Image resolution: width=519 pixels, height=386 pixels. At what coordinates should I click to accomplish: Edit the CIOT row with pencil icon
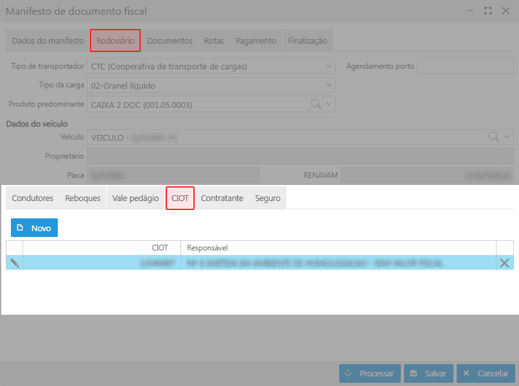pyautogui.click(x=14, y=262)
